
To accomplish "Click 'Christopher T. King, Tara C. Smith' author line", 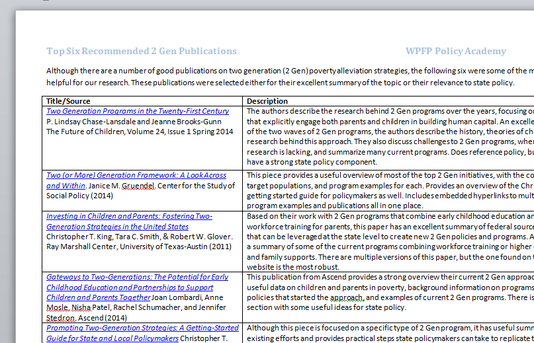I will [140, 237].
